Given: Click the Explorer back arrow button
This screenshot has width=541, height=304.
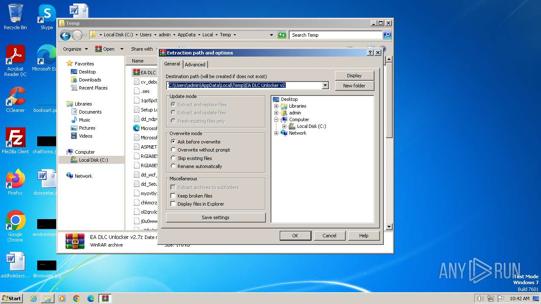Looking at the screenshot, I should tap(65, 35).
